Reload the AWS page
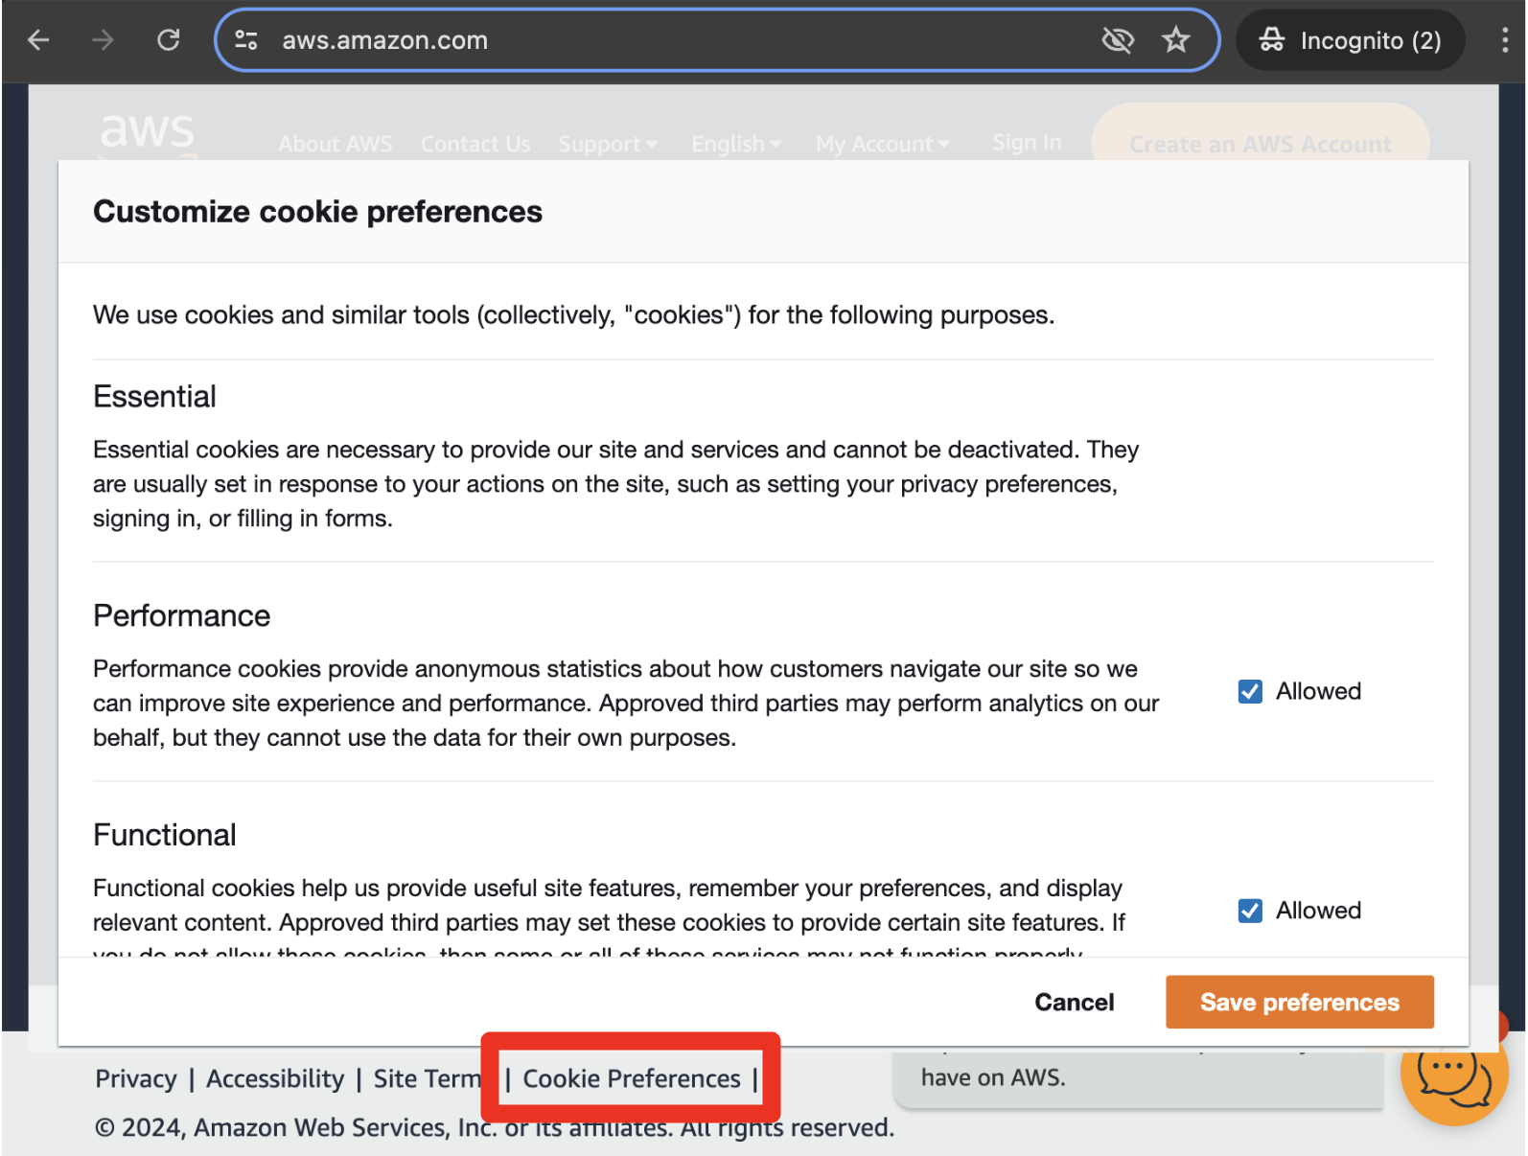The image size is (1528, 1156). (169, 40)
